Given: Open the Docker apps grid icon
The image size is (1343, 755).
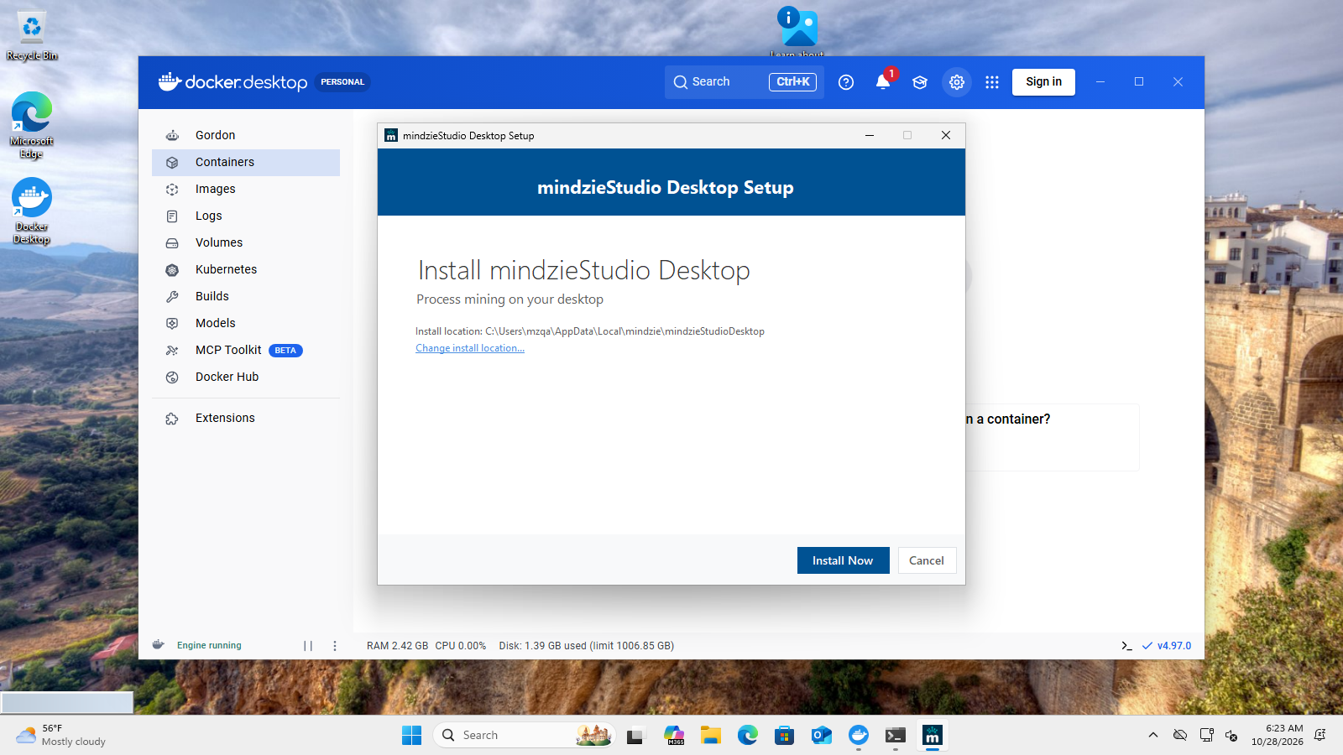Looking at the screenshot, I should pyautogui.click(x=992, y=82).
